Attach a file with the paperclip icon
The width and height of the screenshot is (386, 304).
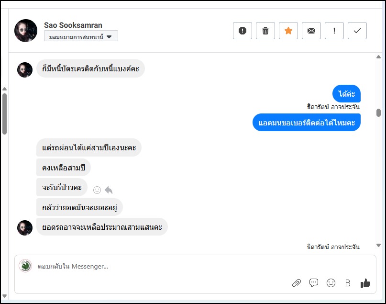(x=297, y=283)
